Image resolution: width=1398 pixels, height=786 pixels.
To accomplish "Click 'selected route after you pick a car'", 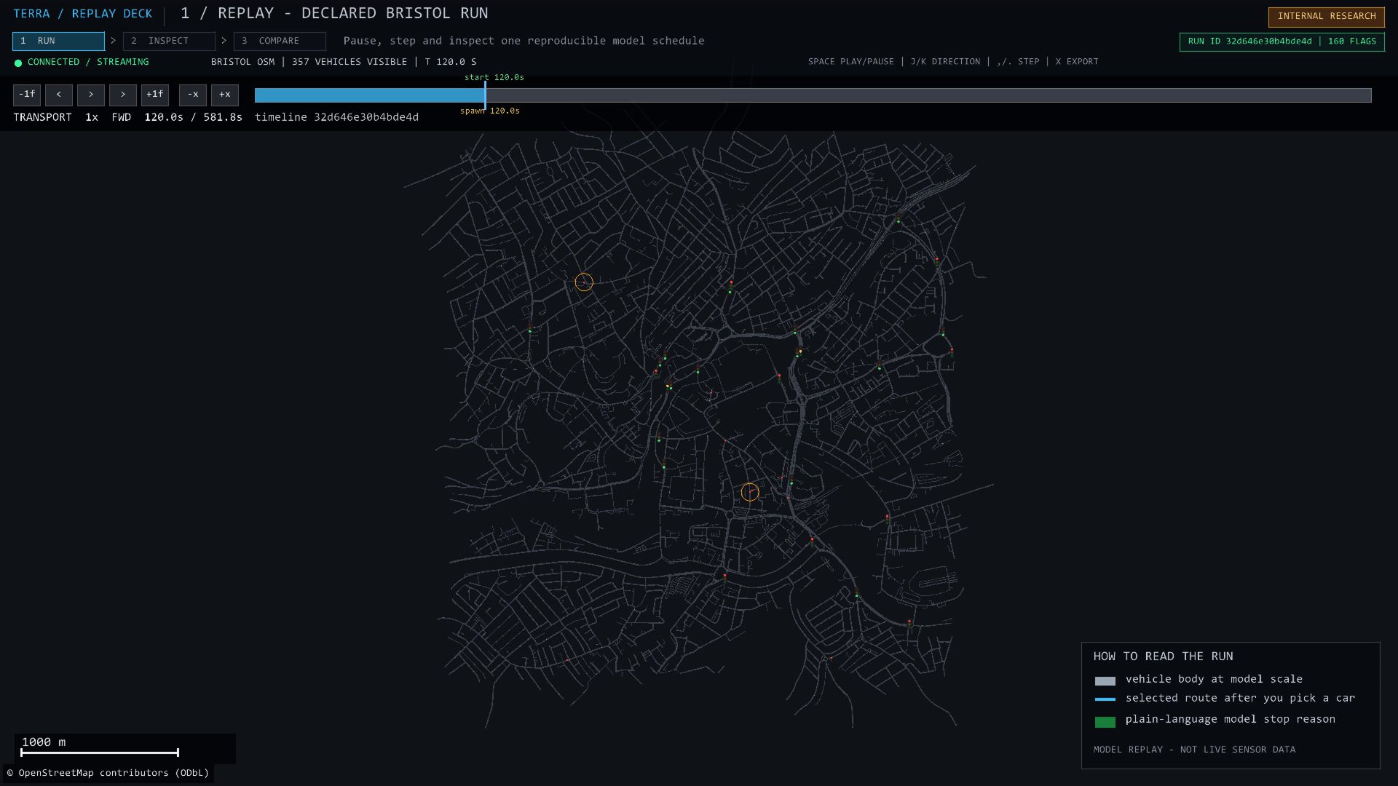I will (x=1240, y=698).
